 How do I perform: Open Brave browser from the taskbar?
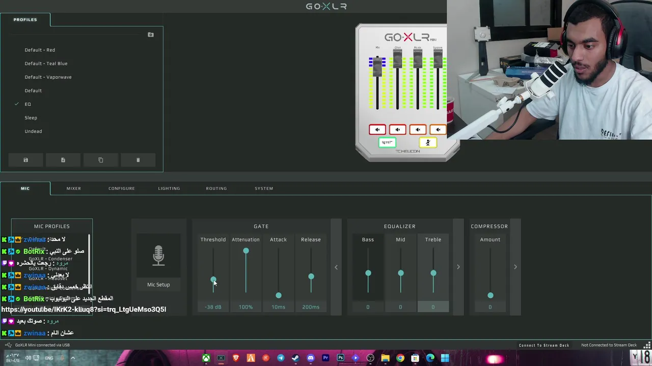pyautogui.click(x=236, y=358)
